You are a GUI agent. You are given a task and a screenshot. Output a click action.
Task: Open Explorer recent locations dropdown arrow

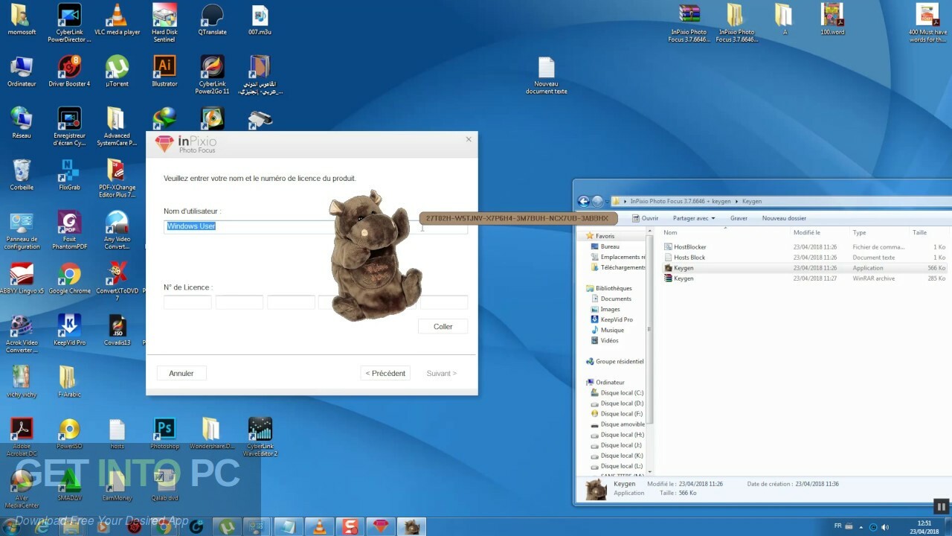coord(608,201)
